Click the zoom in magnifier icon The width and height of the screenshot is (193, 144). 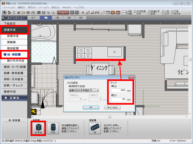(48, 12)
